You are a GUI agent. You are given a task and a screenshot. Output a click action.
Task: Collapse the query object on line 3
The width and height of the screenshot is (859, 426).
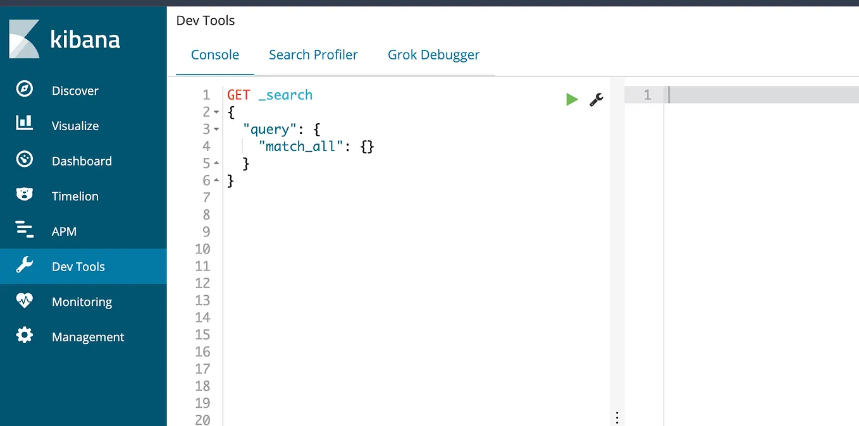(218, 129)
